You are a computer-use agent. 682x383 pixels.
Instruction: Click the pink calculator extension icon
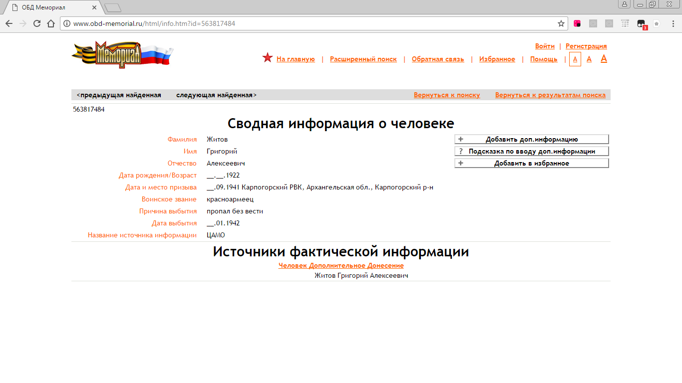coord(577,23)
